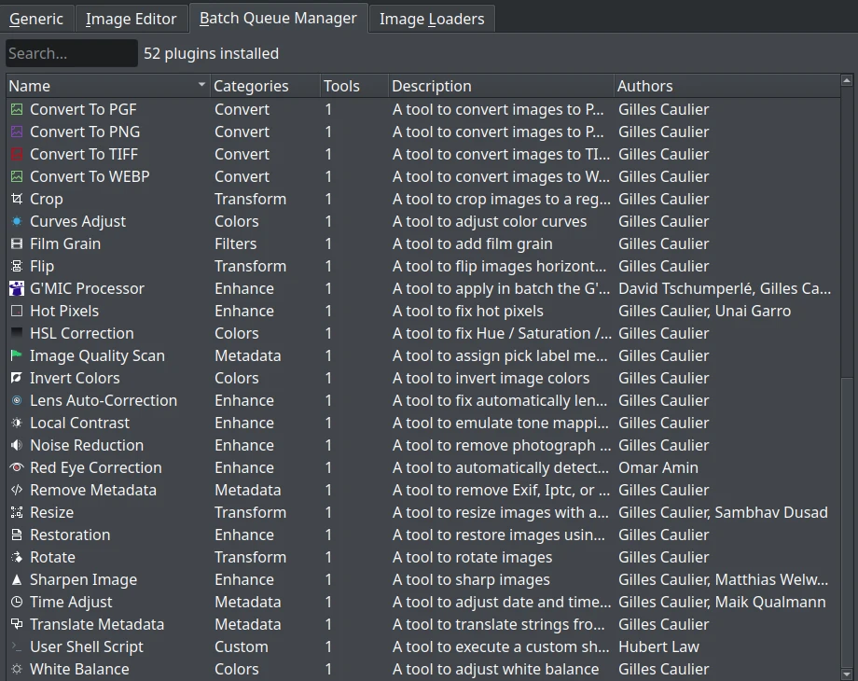Focus the plugin Search field
The width and height of the screenshot is (858, 681).
[72, 53]
